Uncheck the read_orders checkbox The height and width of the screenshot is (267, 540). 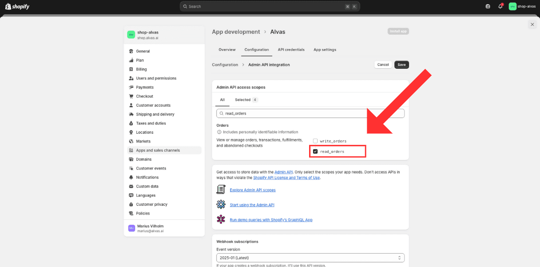(x=315, y=151)
